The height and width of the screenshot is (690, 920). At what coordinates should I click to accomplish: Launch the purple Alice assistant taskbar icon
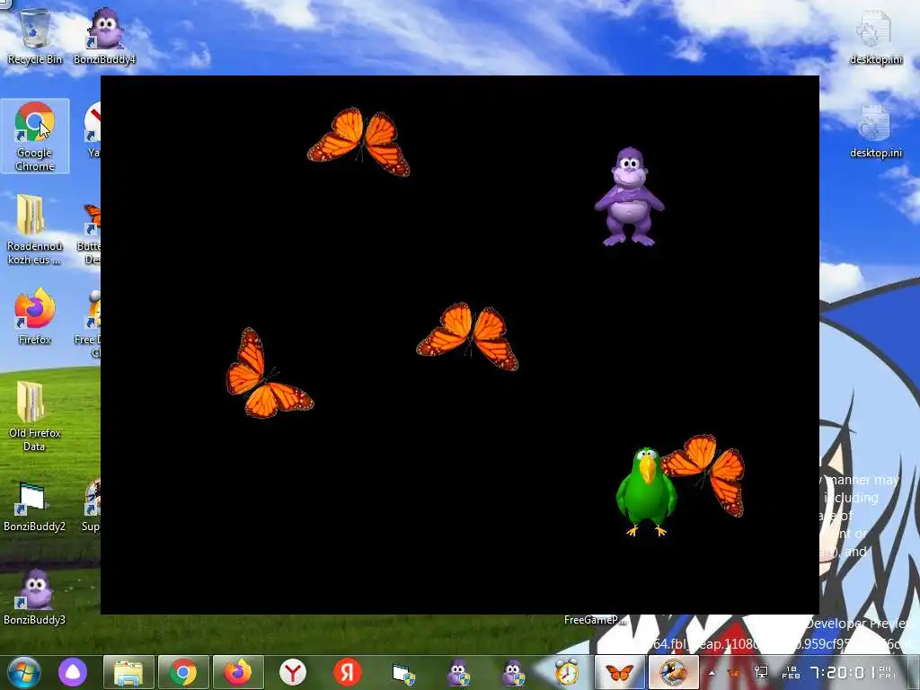click(x=73, y=672)
